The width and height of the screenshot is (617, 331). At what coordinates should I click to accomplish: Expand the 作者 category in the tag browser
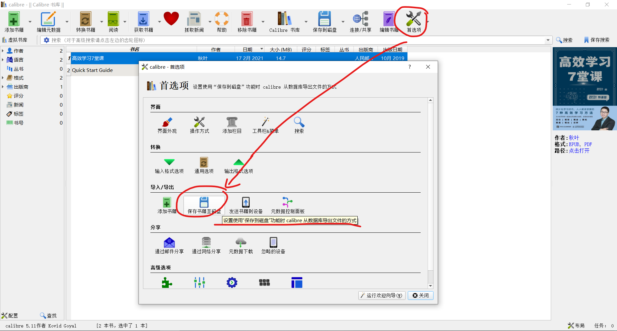pyautogui.click(x=3, y=50)
